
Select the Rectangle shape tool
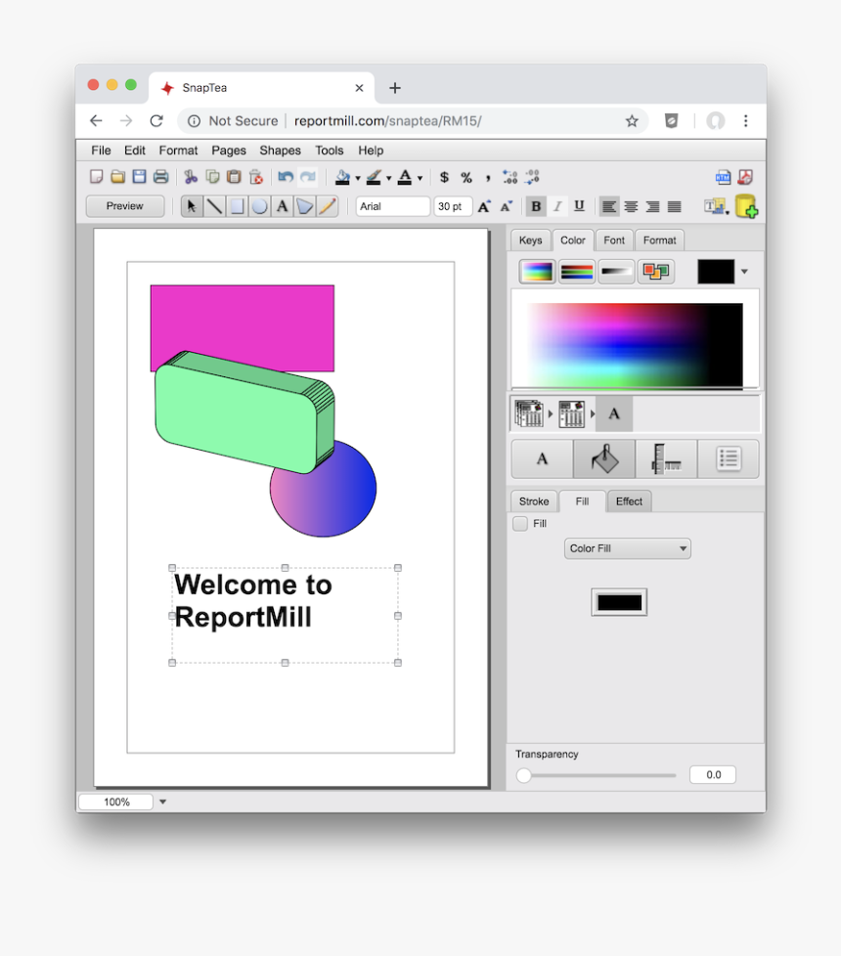click(x=237, y=206)
